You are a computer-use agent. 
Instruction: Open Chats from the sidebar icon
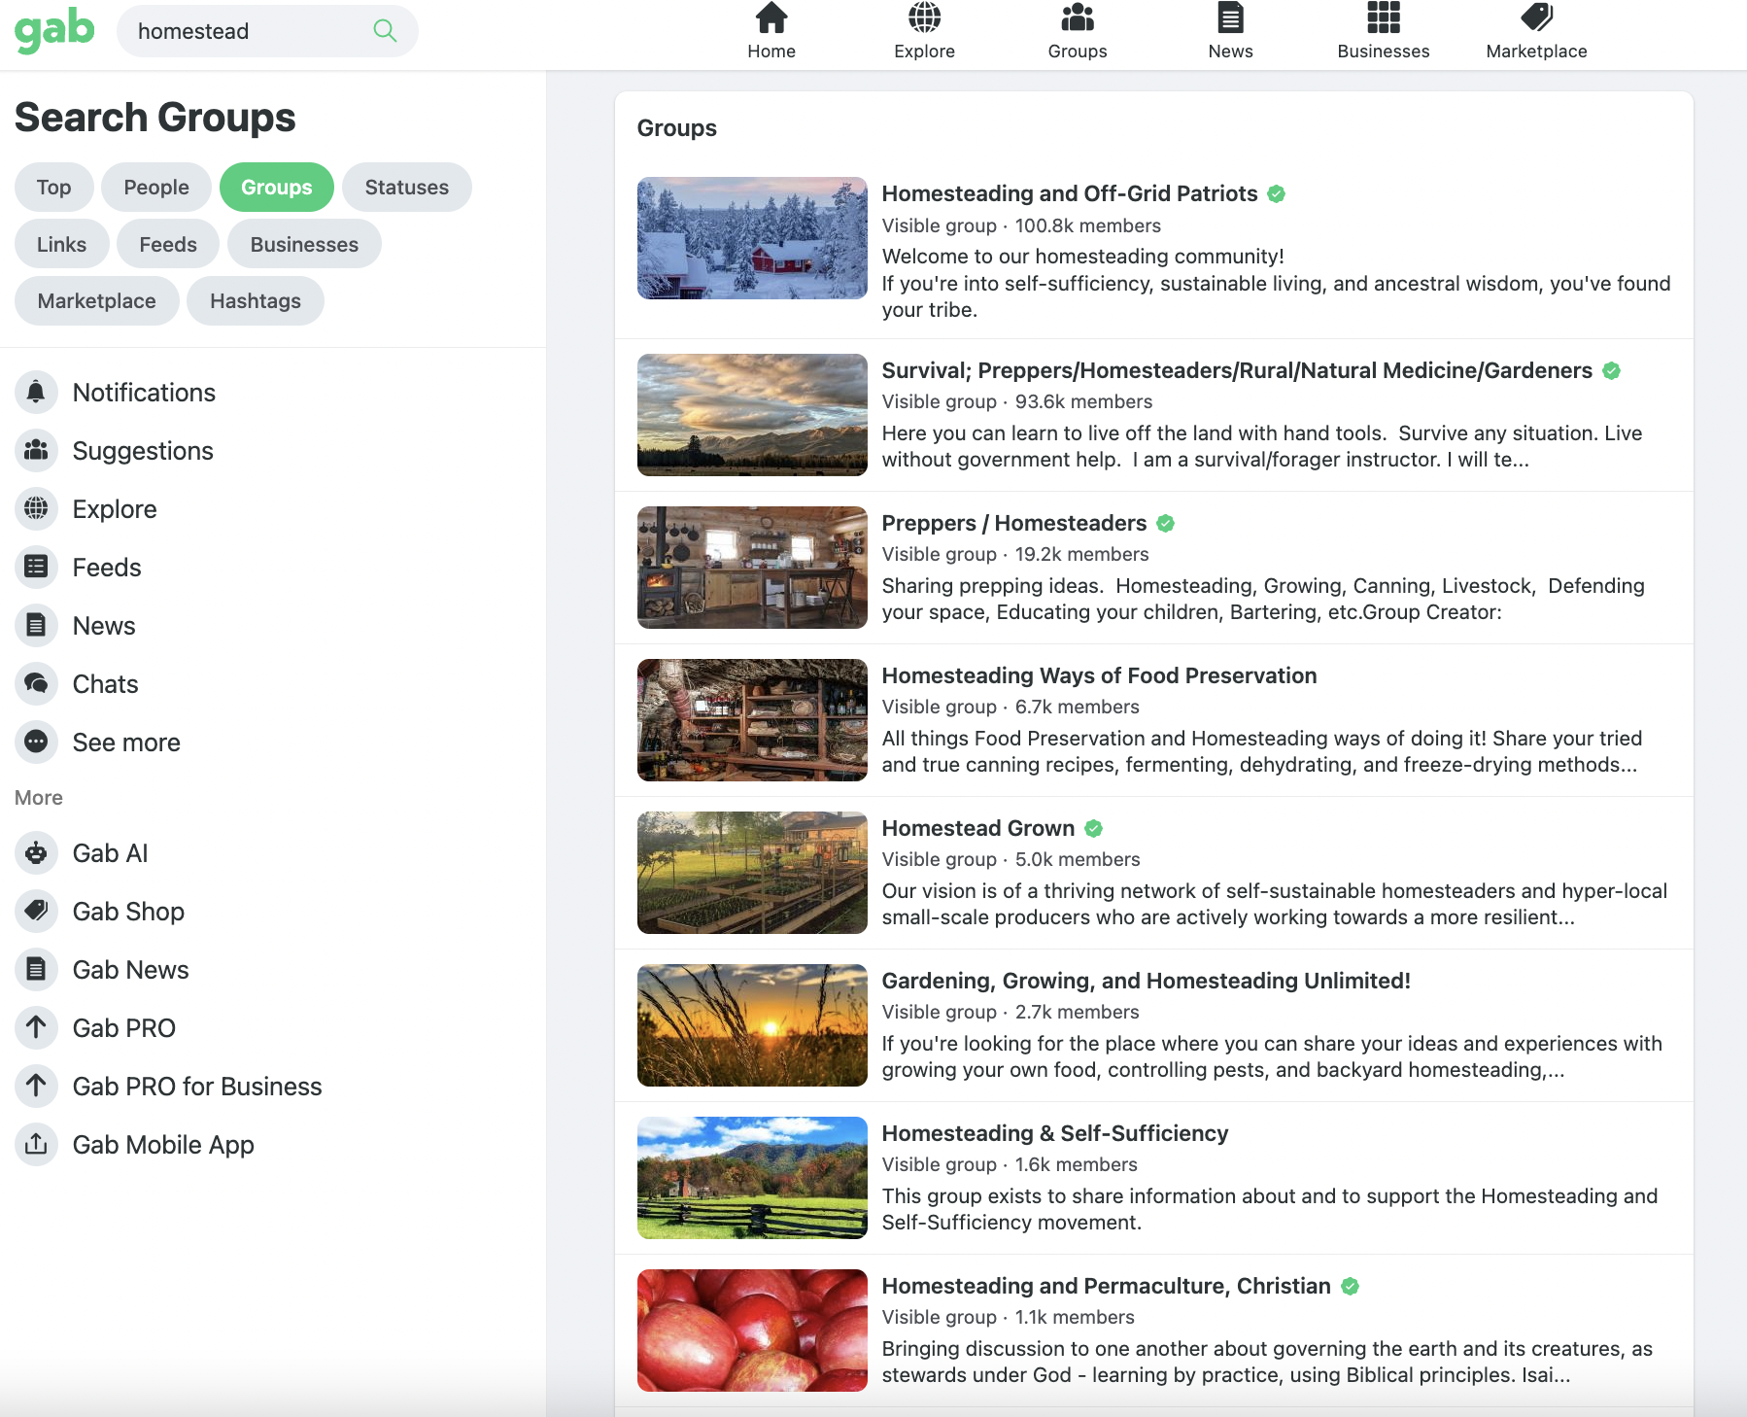[36, 683]
